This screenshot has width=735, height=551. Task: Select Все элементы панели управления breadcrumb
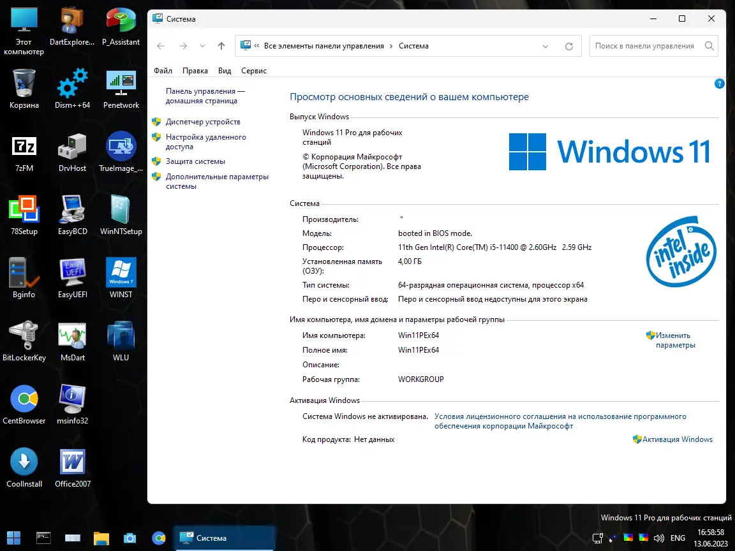324,46
